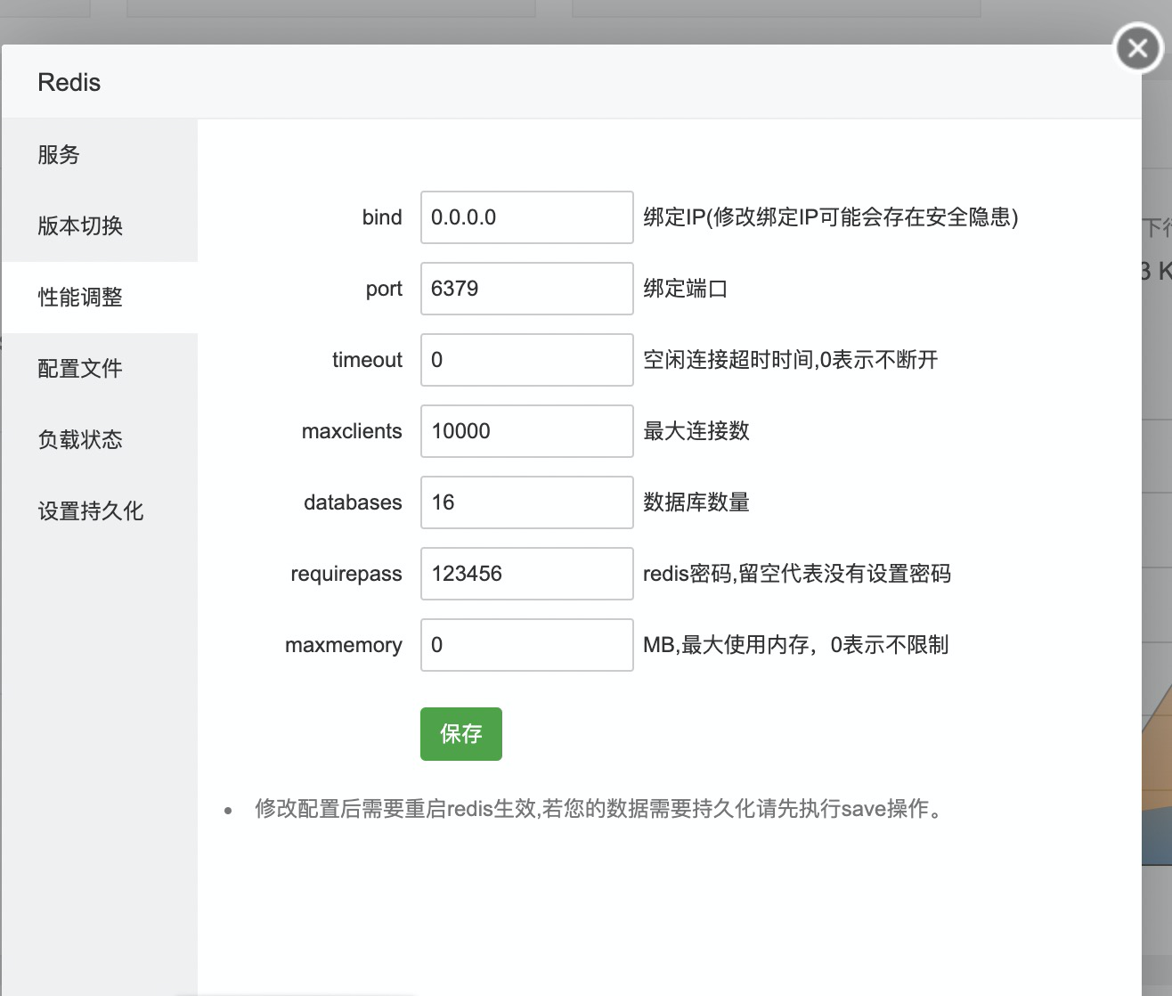Viewport: 1172px width, 996px height.
Task: Click the 'requirepass' field label
Action: tap(346, 575)
